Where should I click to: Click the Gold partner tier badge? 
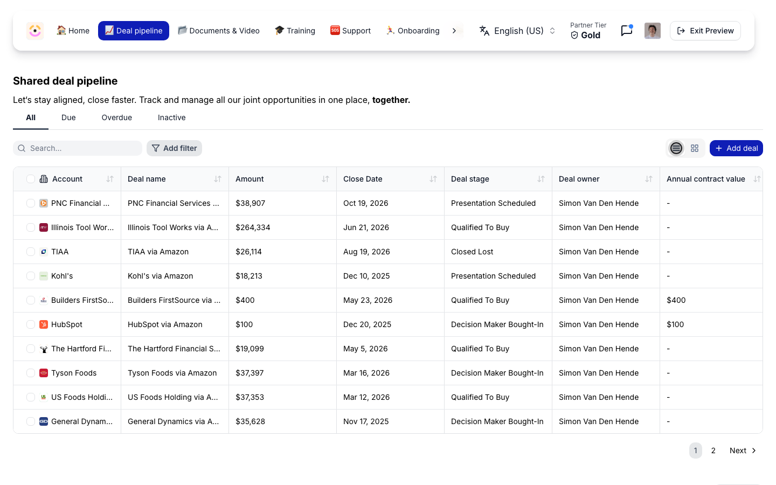coord(586,35)
